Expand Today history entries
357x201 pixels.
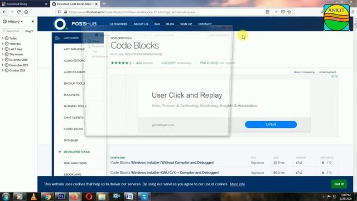[3, 39]
